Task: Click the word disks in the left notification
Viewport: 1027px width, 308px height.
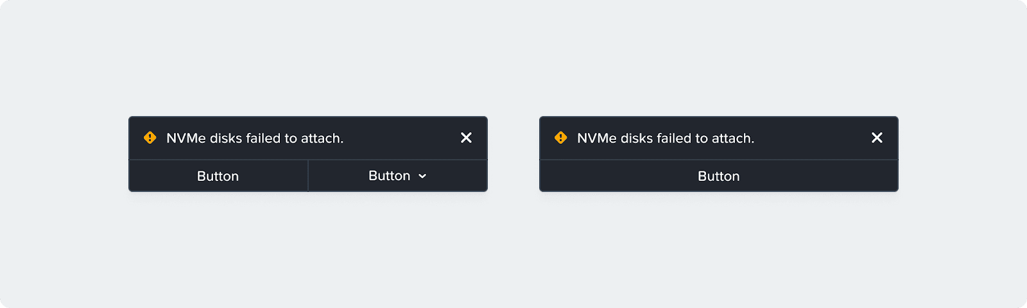Action: [x=225, y=138]
